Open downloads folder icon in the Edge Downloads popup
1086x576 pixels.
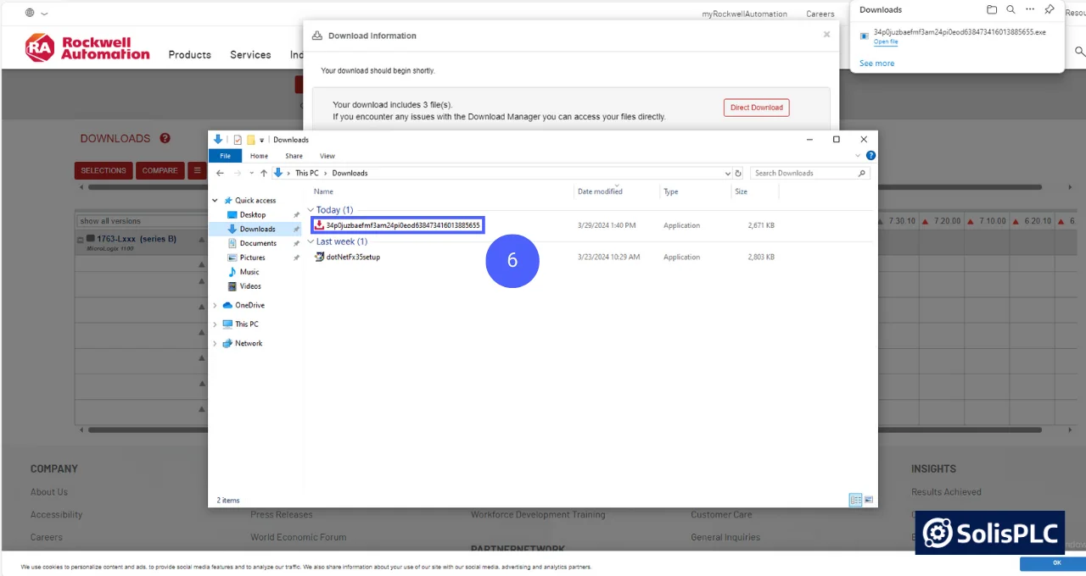(x=992, y=9)
